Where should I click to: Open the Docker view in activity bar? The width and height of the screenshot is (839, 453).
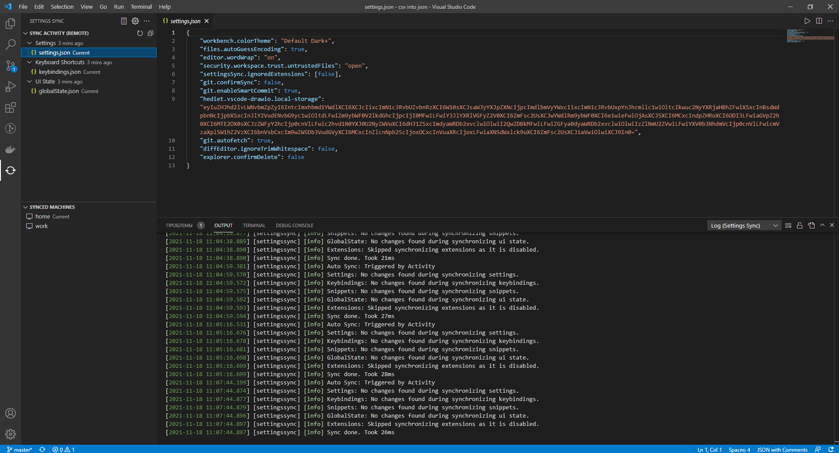11,149
